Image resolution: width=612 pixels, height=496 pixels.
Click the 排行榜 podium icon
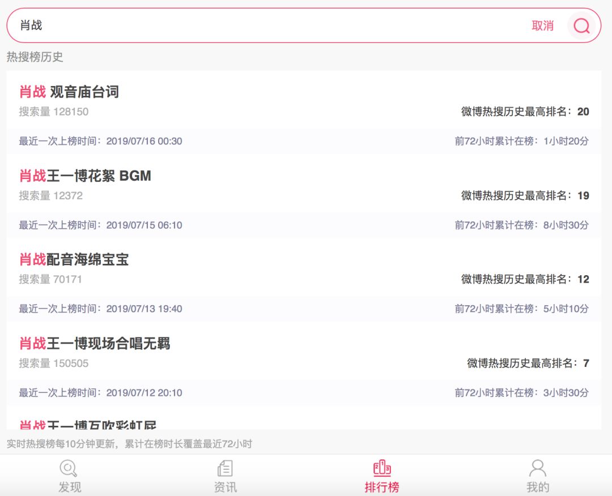382,468
